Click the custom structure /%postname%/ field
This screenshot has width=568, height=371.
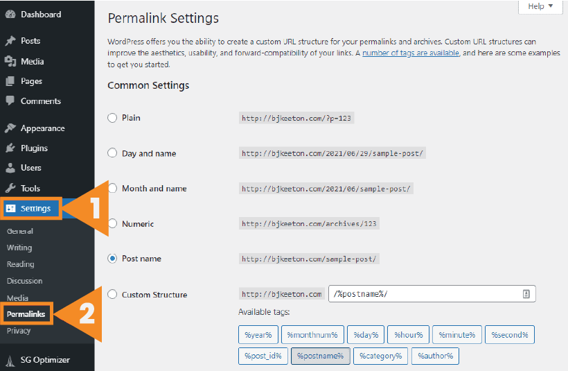(432, 294)
